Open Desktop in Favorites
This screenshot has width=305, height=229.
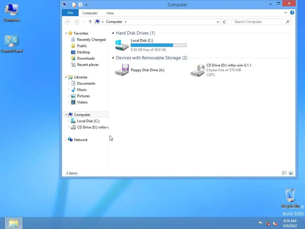[x=83, y=52]
